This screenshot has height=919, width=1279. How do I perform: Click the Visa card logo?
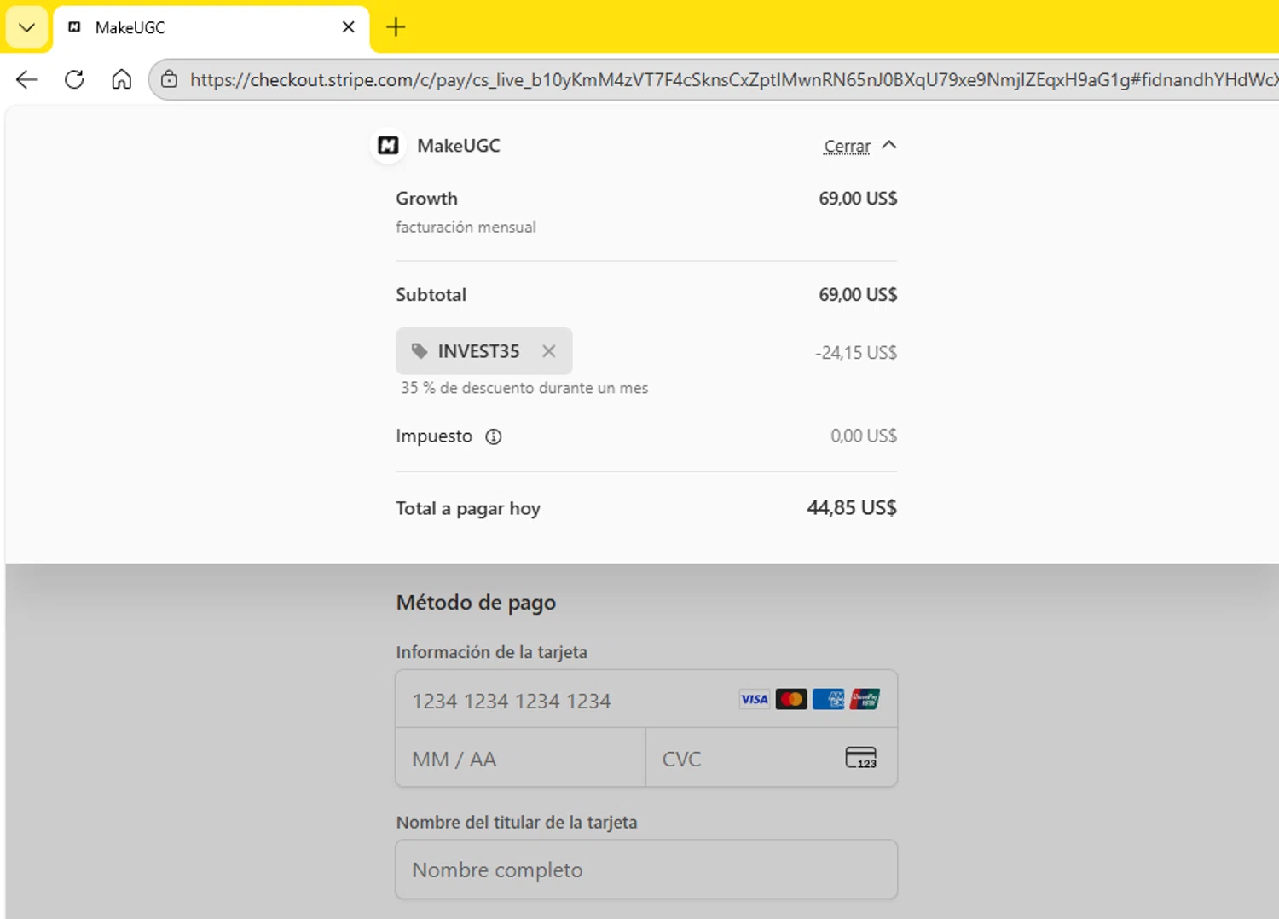(755, 699)
